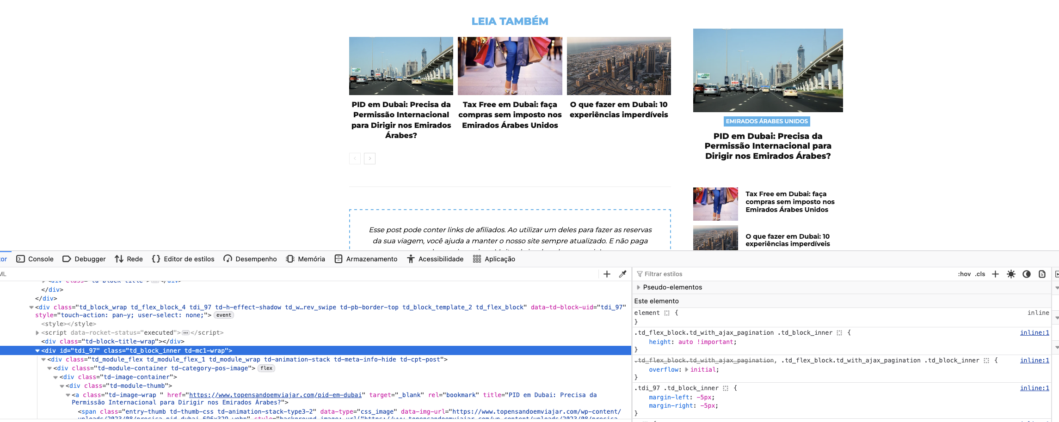Add a new CSS rule in the rules panel toolbar

(996, 274)
